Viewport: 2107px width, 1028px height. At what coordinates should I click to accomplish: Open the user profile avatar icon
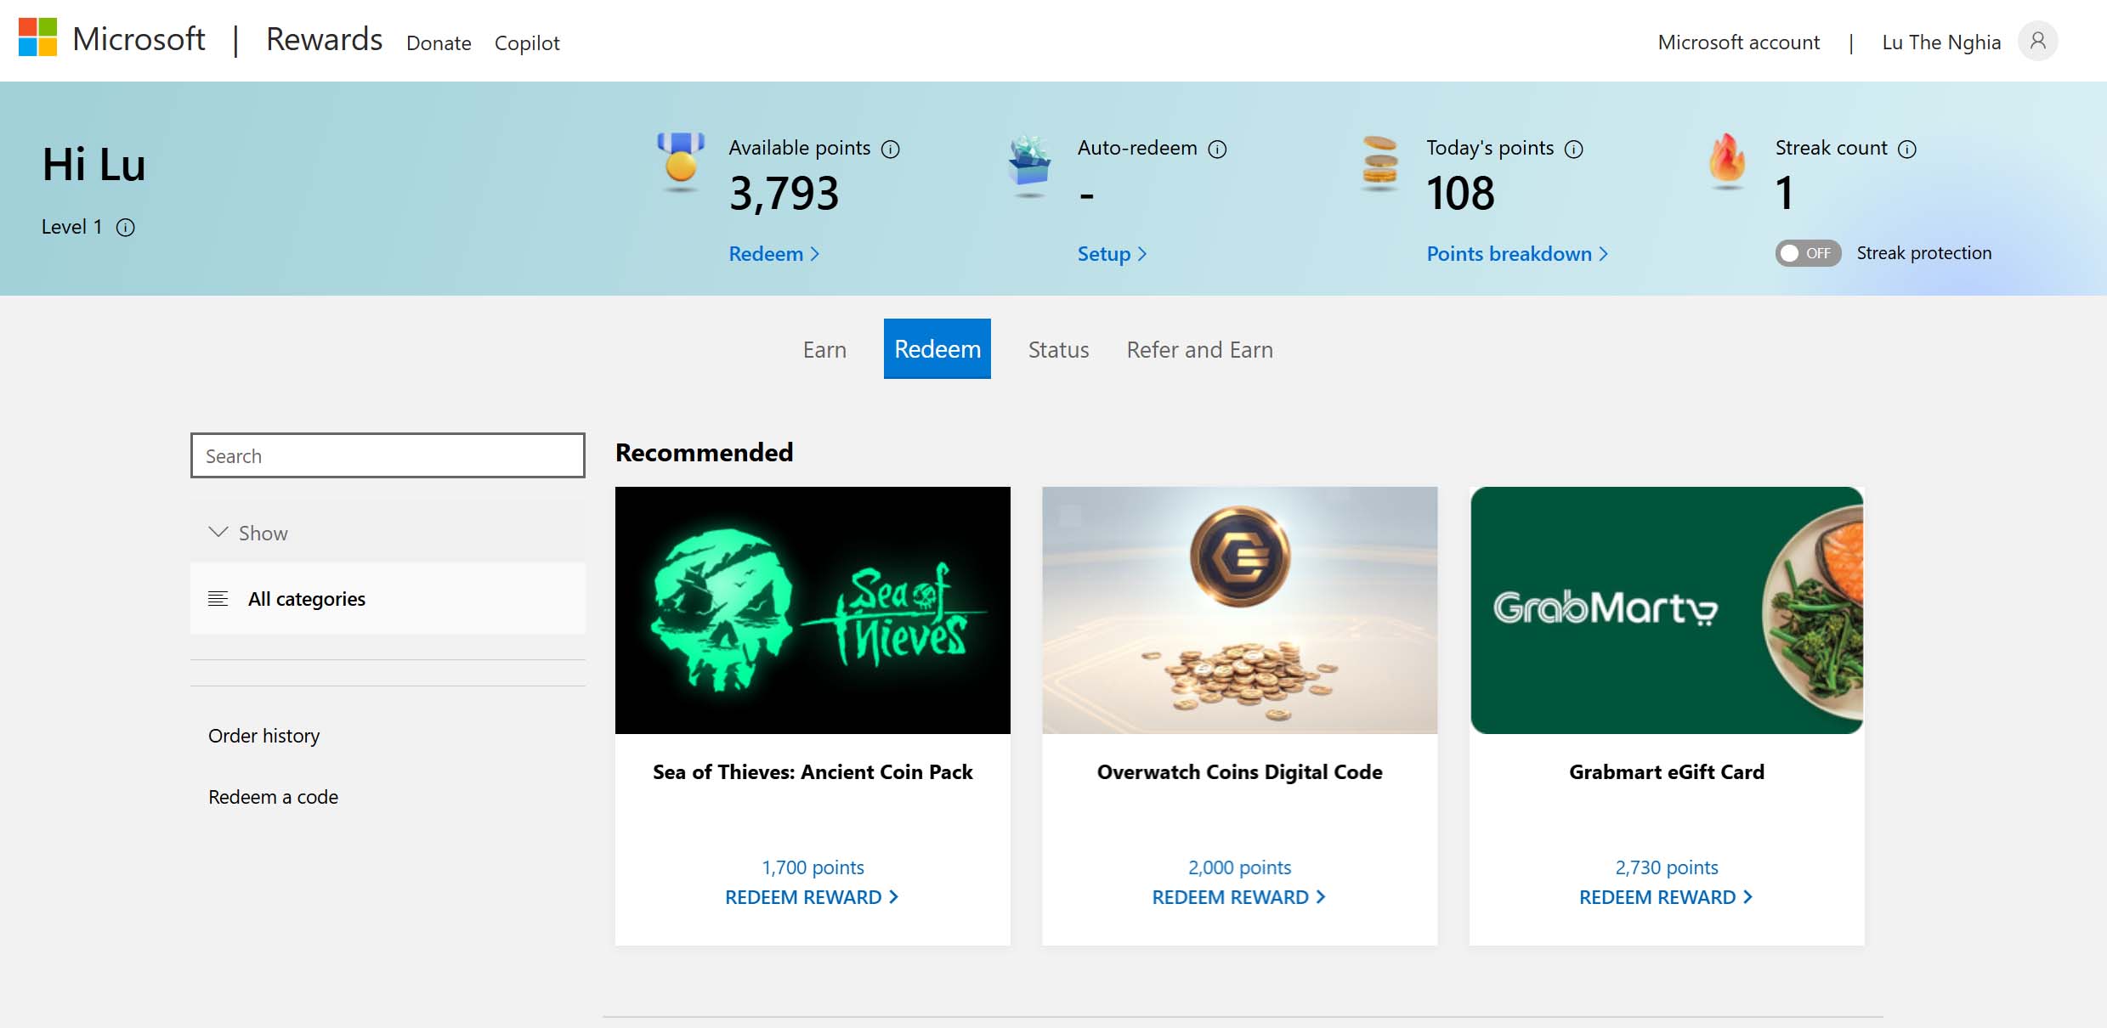click(2037, 41)
